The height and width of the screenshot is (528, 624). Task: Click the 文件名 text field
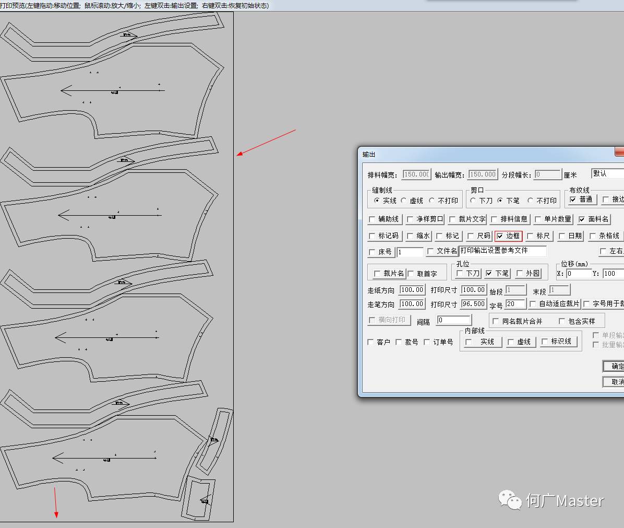[x=502, y=251]
